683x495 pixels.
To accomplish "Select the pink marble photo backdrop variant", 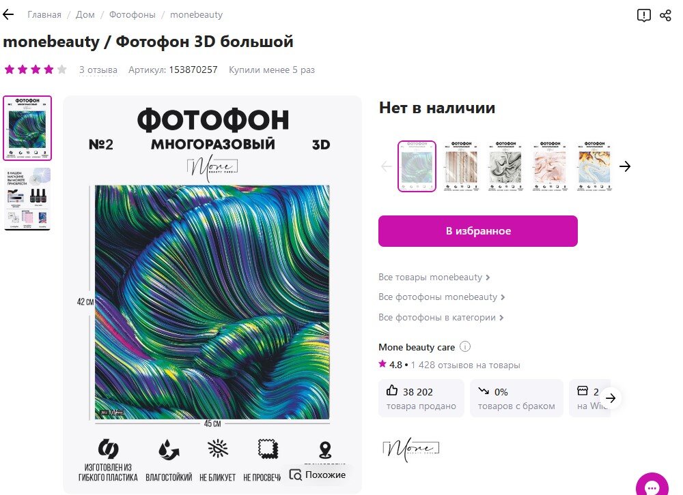I will (550, 166).
